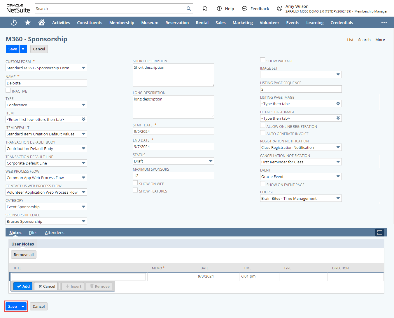Open the bottom Save button dropdown arrow
This screenshot has height=318, width=394.
[x=23, y=306]
